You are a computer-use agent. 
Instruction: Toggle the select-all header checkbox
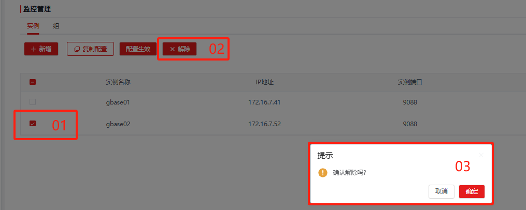coord(33,82)
